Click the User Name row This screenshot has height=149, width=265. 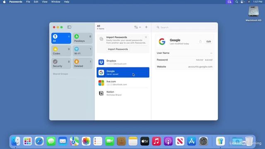(185, 53)
